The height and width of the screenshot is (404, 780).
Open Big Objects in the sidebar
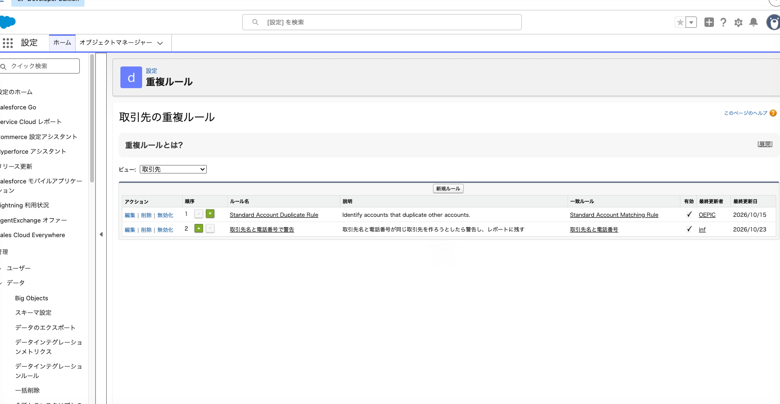click(x=32, y=298)
